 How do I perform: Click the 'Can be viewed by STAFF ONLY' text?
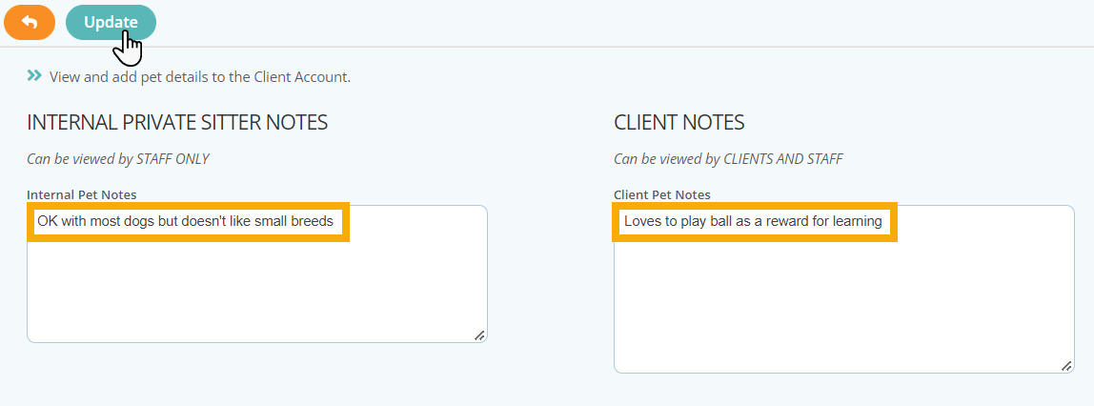click(118, 159)
